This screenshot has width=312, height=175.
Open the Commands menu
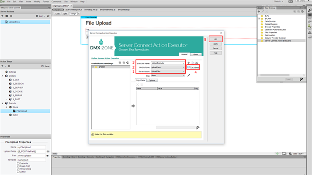[x=57, y=1]
